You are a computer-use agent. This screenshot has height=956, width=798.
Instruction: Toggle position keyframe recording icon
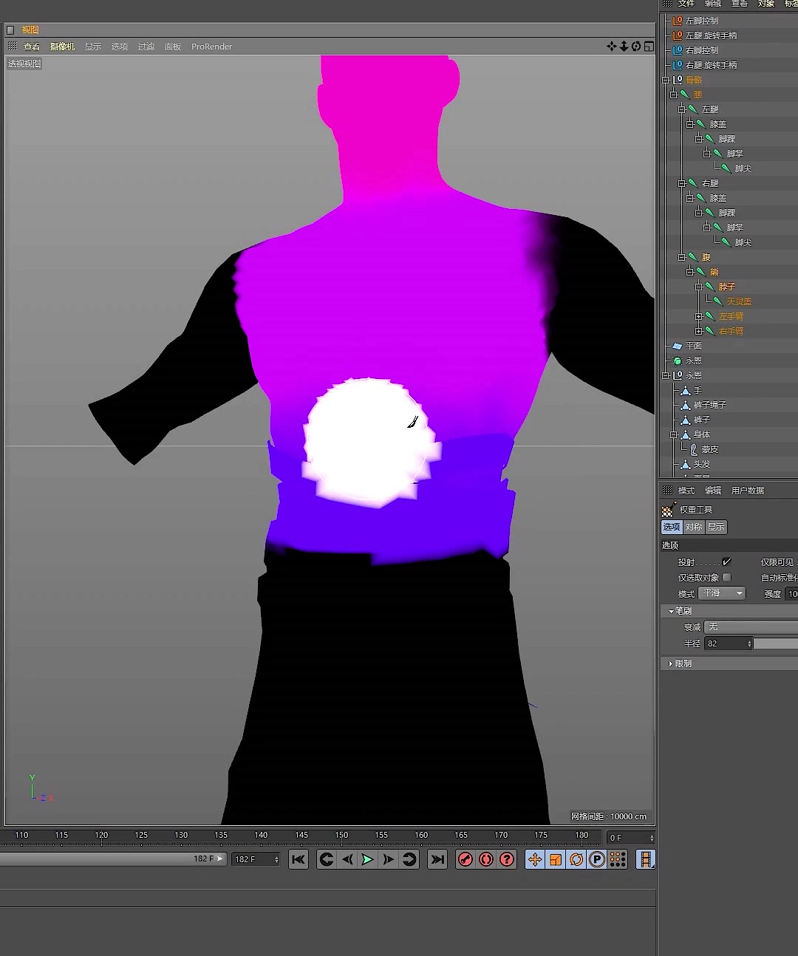(535, 859)
